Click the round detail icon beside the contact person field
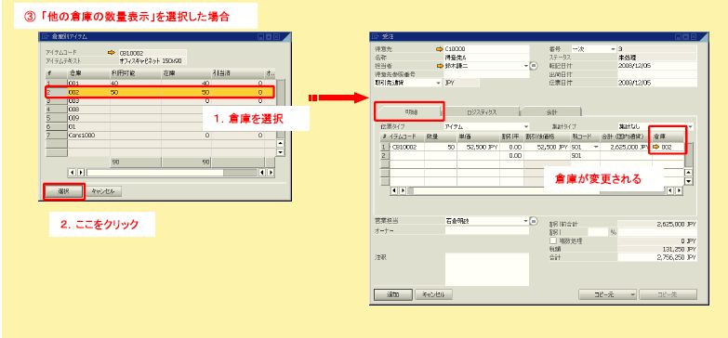The width and height of the screenshot is (728, 338). [533, 66]
